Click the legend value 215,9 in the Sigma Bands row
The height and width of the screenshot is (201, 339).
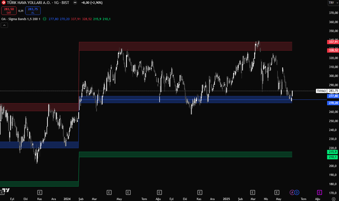(x=97, y=19)
